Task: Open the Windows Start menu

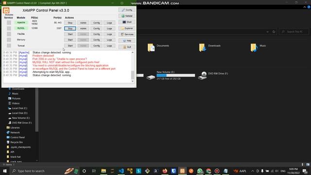Action: (x=4, y=171)
